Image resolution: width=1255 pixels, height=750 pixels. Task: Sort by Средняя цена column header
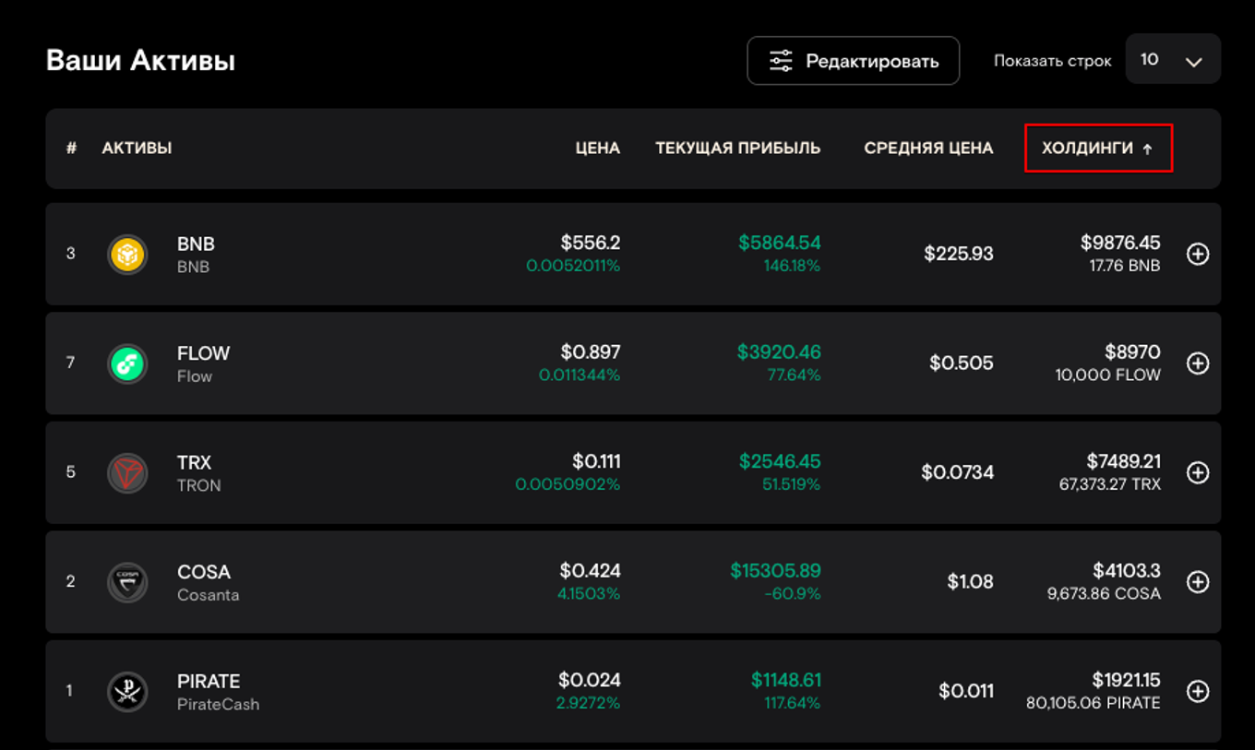[x=928, y=149]
